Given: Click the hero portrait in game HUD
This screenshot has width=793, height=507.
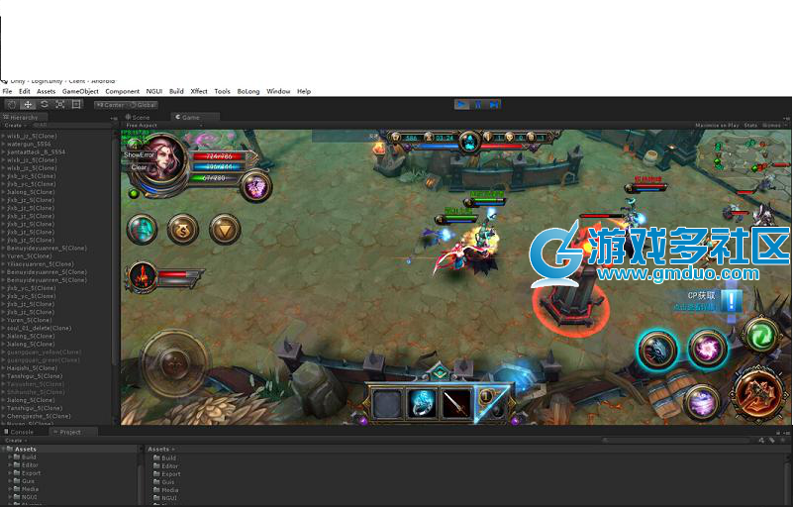Looking at the screenshot, I should point(162,158).
